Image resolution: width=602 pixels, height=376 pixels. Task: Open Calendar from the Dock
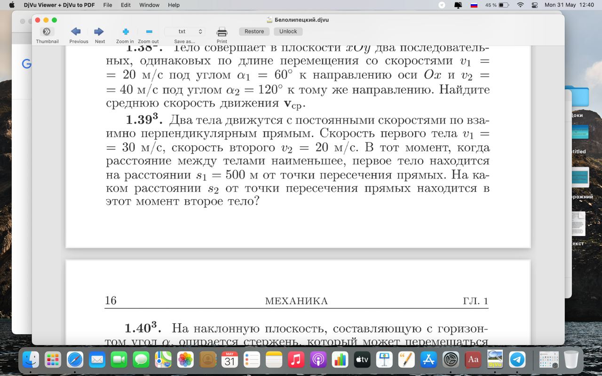(x=230, y=360)
